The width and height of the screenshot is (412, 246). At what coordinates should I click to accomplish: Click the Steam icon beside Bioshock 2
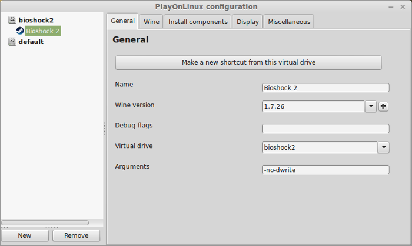tap(20, 31)
